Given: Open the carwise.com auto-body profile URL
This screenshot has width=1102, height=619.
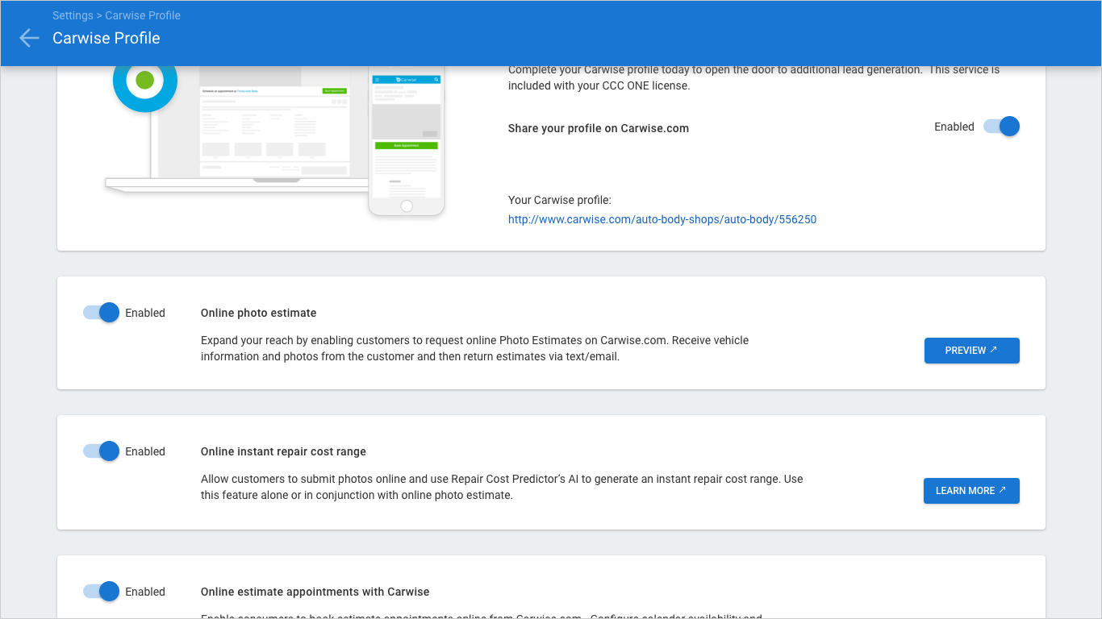Looking at the screenshot, I should click(x=662, y=219).
